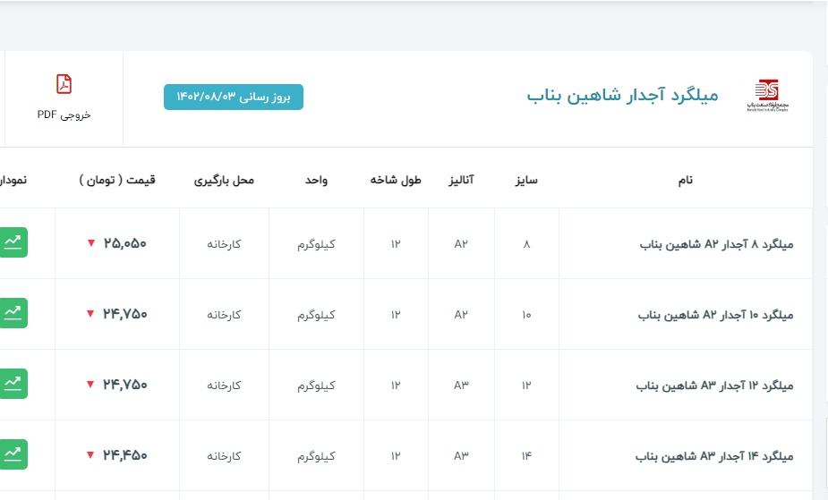The height and width of the screenshot is (500, 828).
Task: Open chart for میلگرد 14 آجدار A3 row
Action: [13, 454]
